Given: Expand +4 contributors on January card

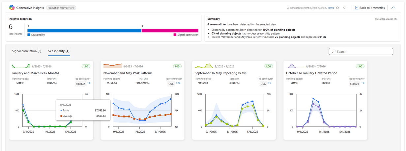Looking at the screenshot, I should [x=88, y=83].
